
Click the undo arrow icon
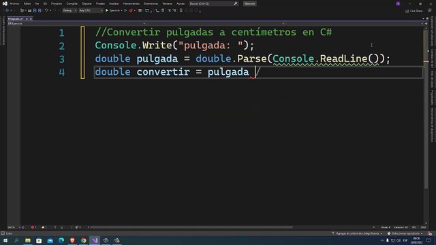click(x=46, y=11)
